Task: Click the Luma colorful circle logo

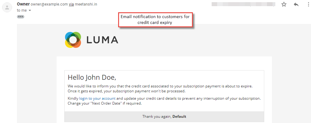Action: (73, 40)
